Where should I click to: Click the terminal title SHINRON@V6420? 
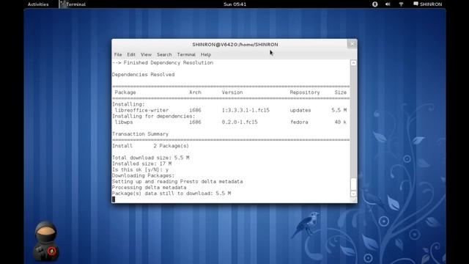[234, 44]
